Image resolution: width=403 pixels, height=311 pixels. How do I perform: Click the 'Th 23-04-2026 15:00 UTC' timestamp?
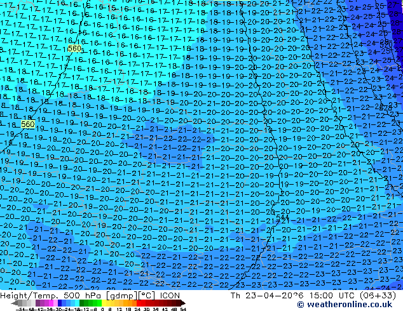(292, 296)
